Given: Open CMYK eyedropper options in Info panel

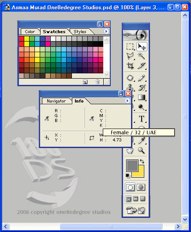Looking at the screenshot, I should [x=92, y=118].
